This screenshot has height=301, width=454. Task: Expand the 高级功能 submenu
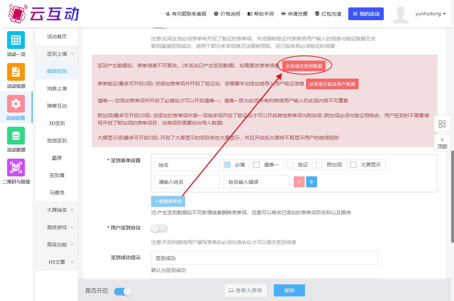[60, 245]
